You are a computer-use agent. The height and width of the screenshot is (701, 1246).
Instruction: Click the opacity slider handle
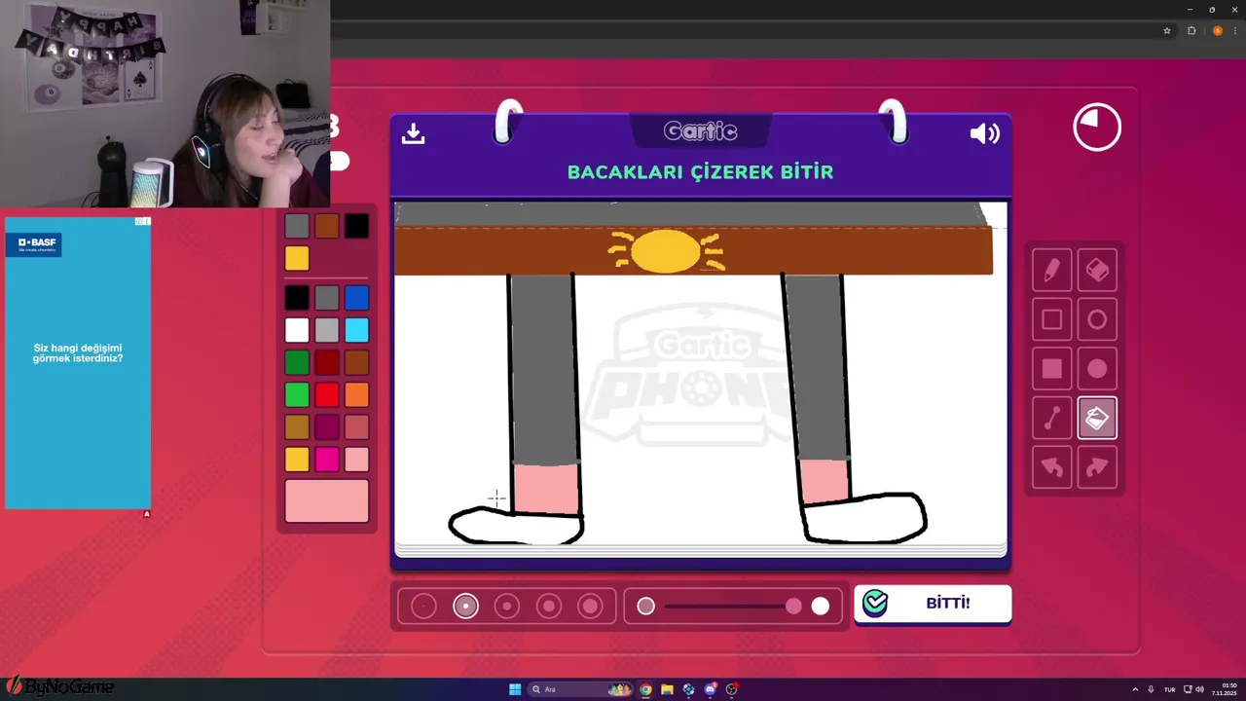tap(793, 607)
